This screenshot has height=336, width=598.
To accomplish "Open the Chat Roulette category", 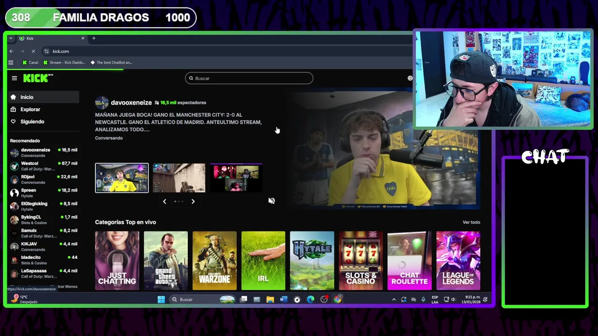I will pos(409,261).
